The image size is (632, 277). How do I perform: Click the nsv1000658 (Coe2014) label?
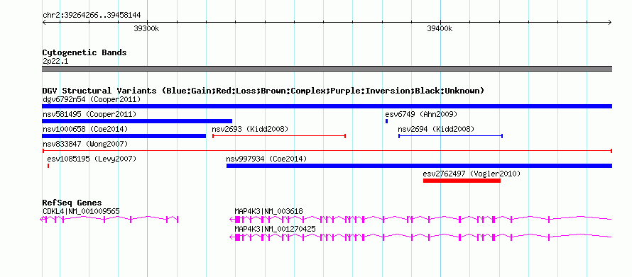point(85,129)
